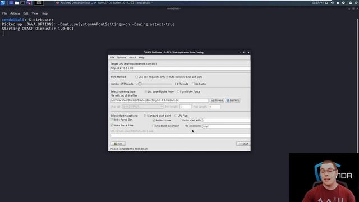Toggle Be Recursive checkbox
This screenshot has height=202, width=359.
[x=154, y=120]
